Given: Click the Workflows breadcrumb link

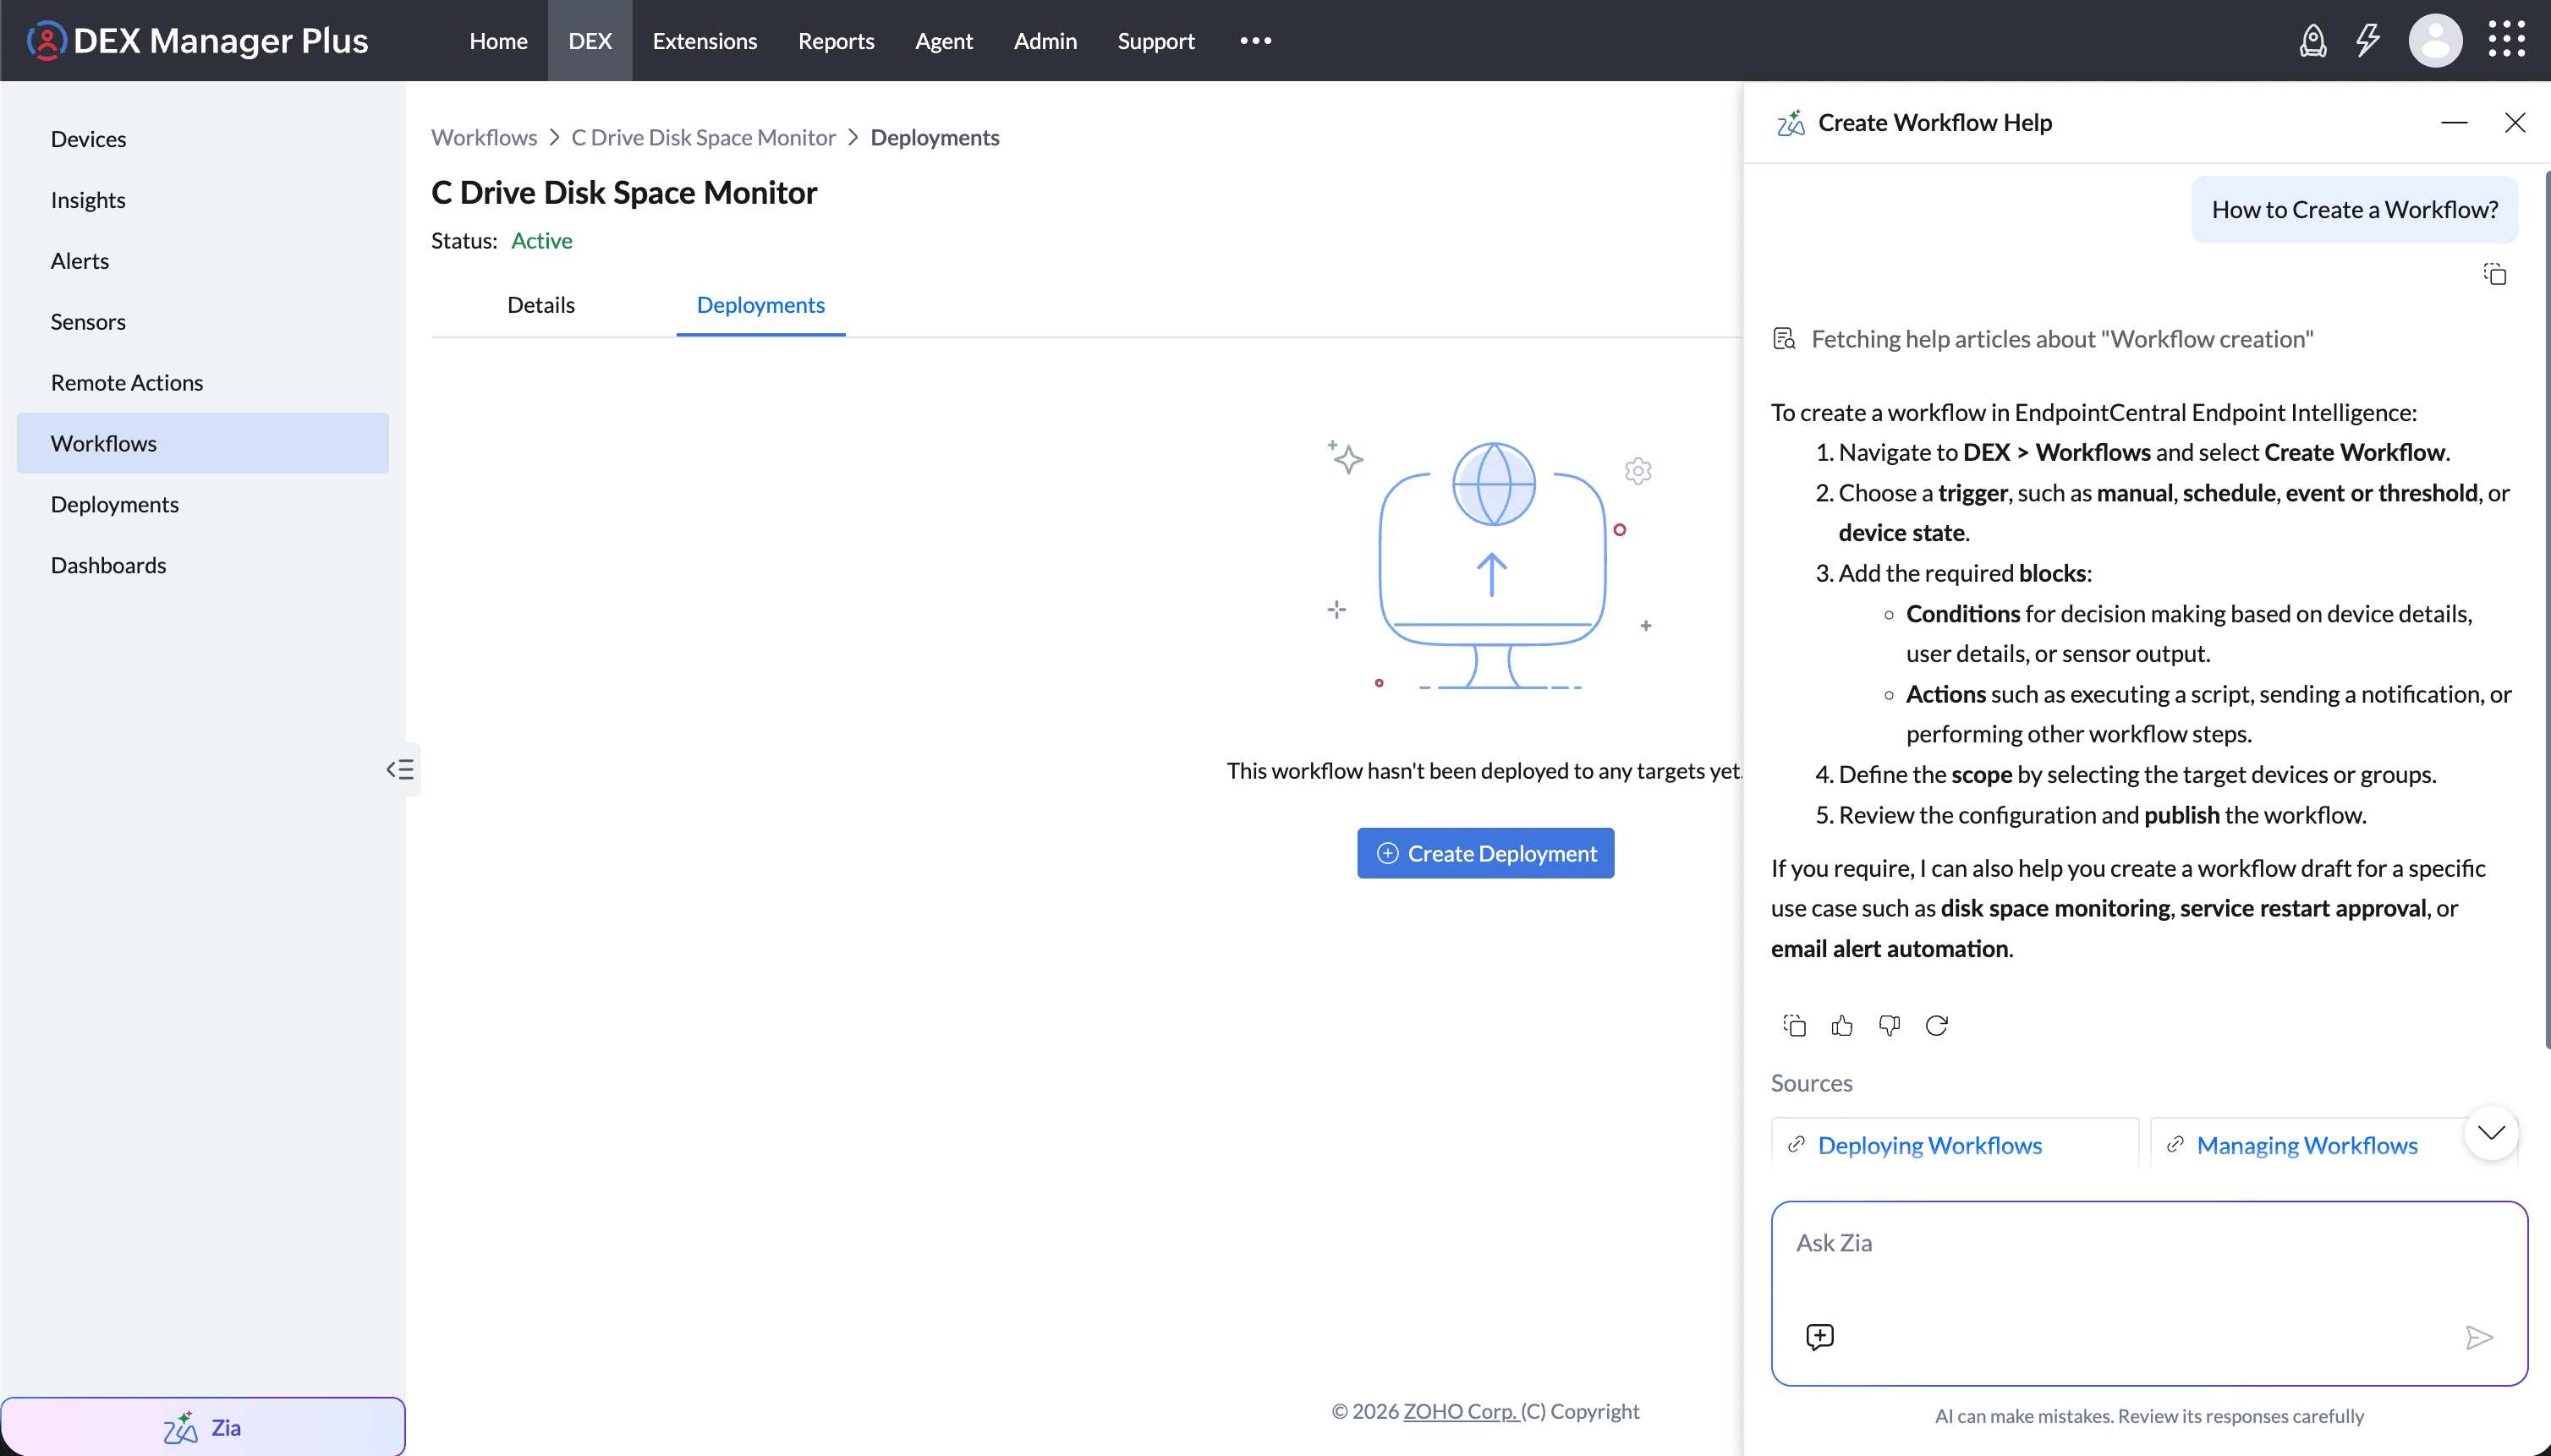Looking at the screenshot, I should click(x=484, y=137).
